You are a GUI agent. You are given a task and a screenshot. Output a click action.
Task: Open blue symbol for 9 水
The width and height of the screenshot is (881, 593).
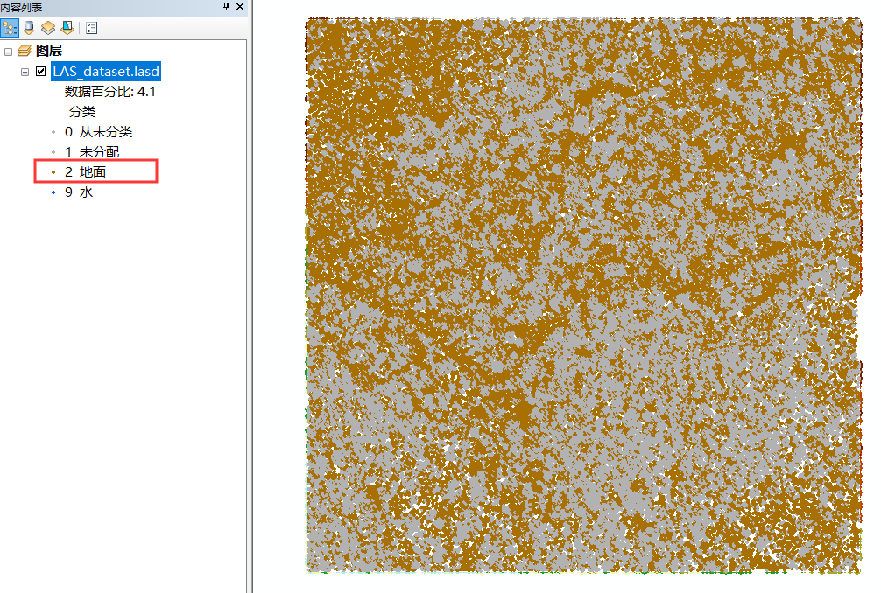point(53,192)
